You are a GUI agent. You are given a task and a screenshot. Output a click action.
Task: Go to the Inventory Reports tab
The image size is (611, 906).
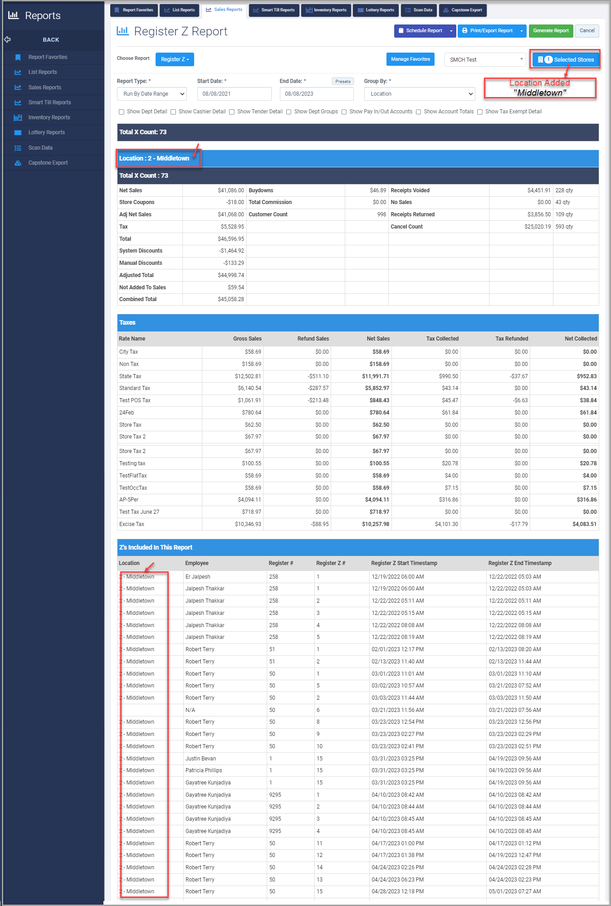326,10
